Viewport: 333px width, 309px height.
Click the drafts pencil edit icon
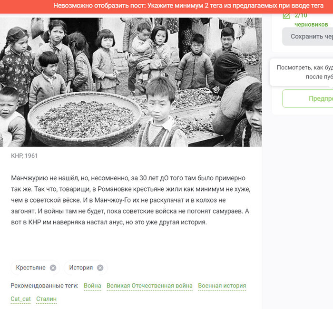[286, 16]
